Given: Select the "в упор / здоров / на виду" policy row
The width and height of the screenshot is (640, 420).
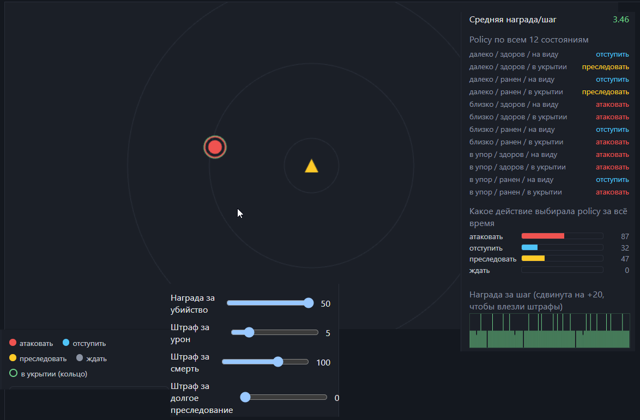Looking at the screenshot, I should click(x=549, y=155).
